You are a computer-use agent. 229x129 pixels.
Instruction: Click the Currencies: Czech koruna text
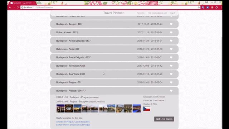154,100
